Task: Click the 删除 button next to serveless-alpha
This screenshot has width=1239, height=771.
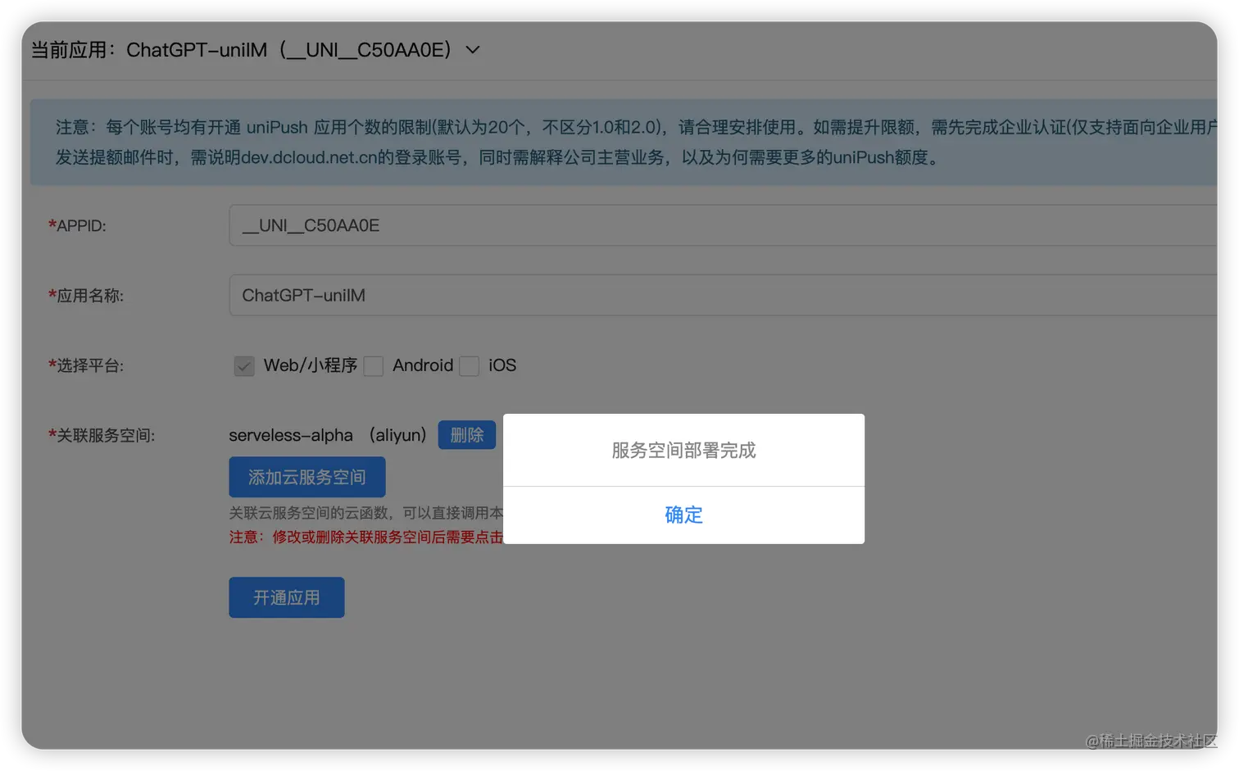Action: click(467, 434)
